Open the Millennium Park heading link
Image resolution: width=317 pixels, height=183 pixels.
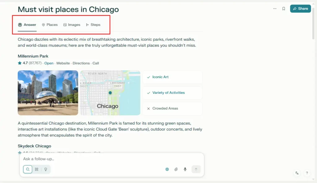33,56
